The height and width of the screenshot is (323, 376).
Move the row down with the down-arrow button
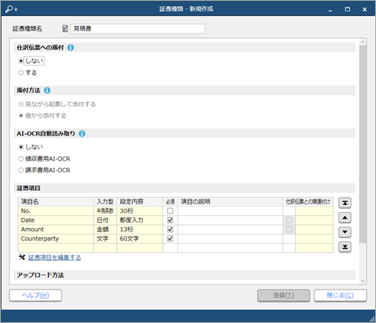tap(345, 232)
